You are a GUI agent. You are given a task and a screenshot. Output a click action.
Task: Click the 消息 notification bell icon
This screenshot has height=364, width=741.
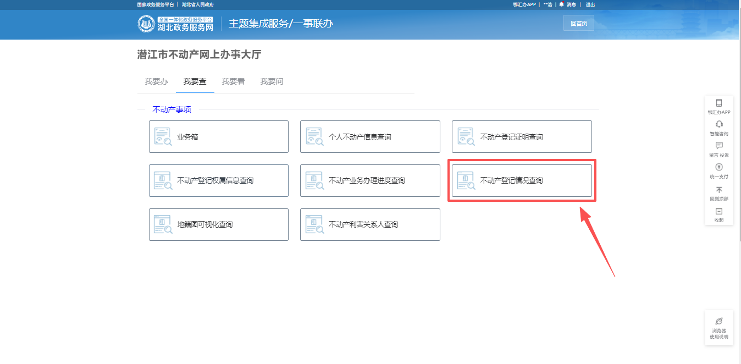(562, 4)
